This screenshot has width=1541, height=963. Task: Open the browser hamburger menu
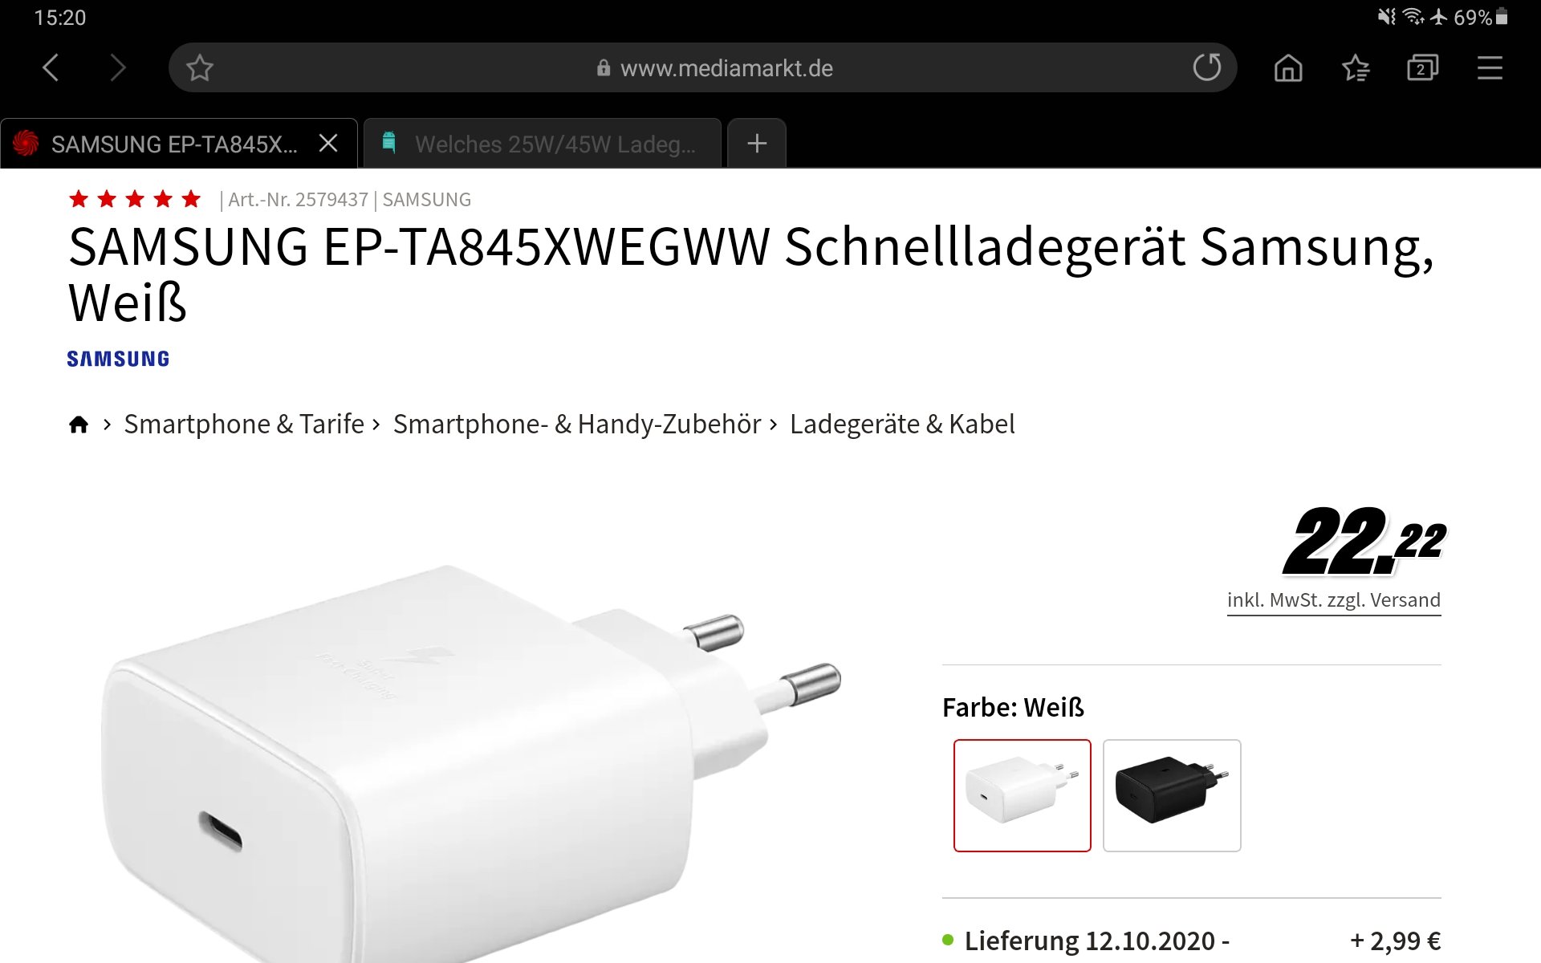[1490, 68]
